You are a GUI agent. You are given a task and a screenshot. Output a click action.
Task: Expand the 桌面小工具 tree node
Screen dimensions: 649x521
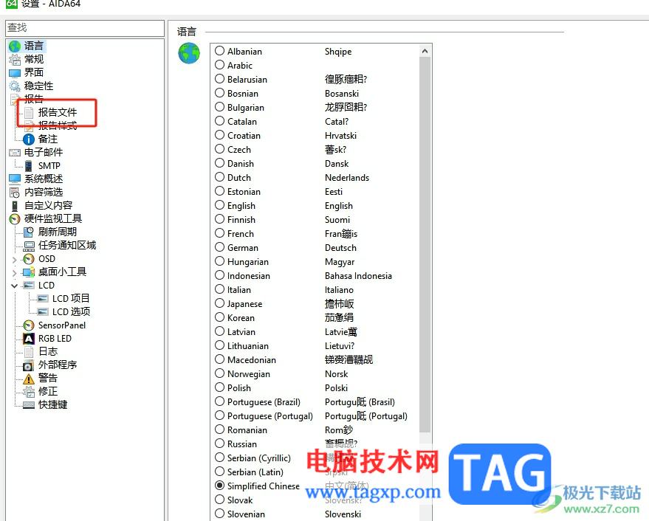(15, 273)
